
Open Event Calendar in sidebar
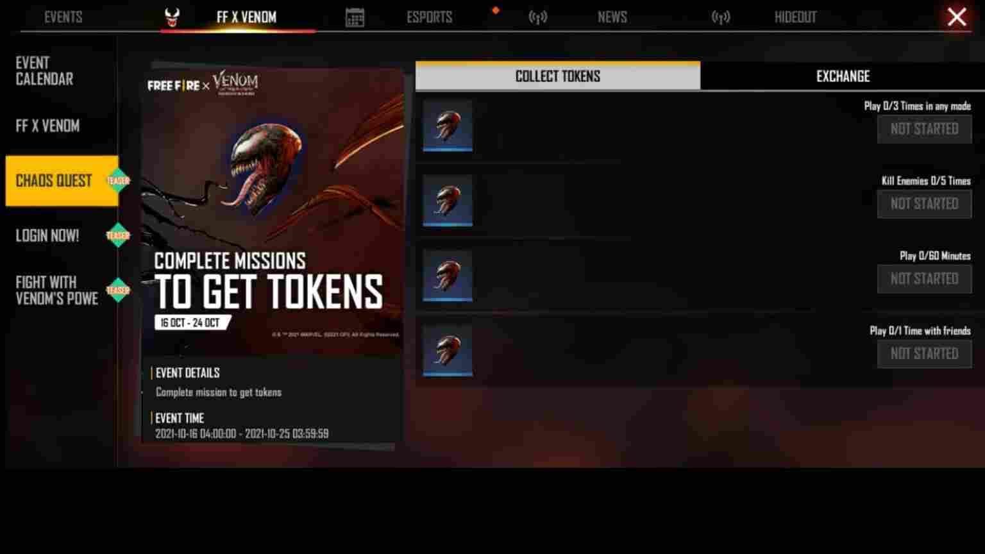[x=44, y=71]
